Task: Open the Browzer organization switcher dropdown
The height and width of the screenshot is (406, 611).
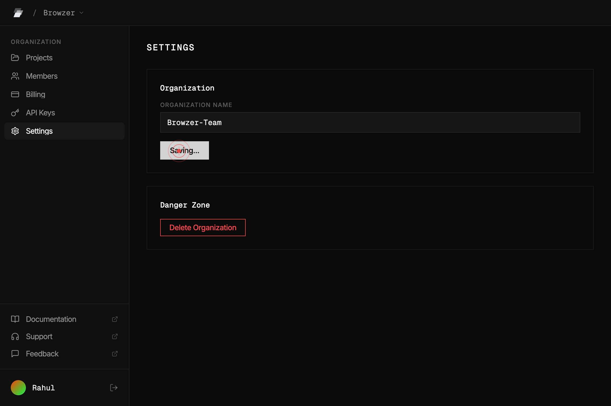Action: pos(63,13)
